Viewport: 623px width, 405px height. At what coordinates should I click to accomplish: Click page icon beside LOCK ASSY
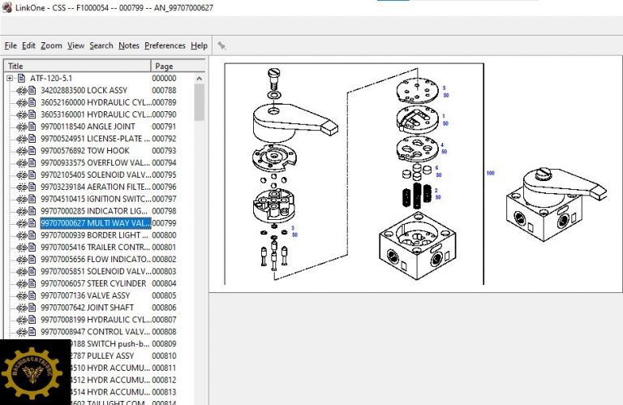[x=32, y=90]
